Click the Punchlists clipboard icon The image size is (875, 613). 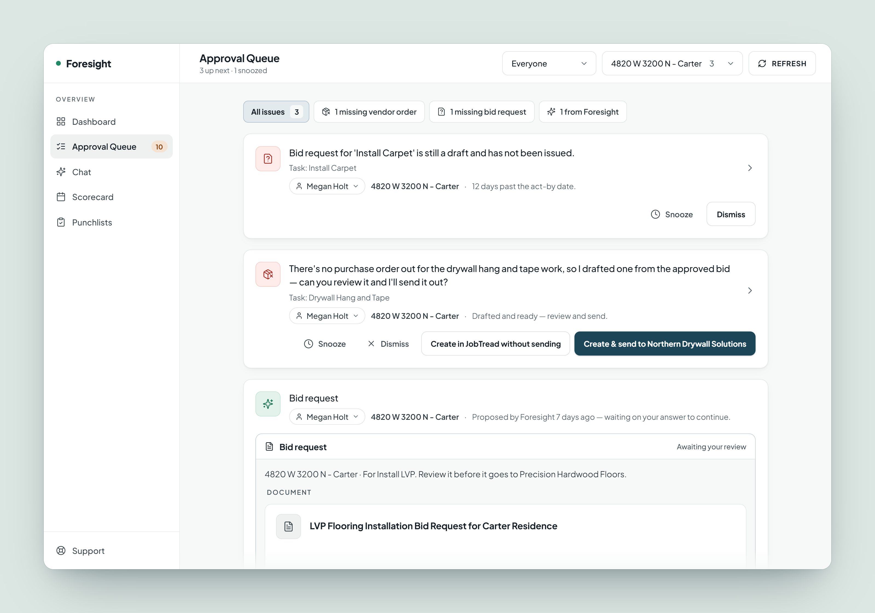pyautogui.click(x=61, y=222)
